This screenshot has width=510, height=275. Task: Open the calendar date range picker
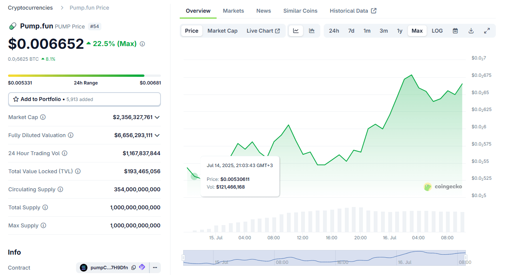pyautogui.click(x=455, y=31)
